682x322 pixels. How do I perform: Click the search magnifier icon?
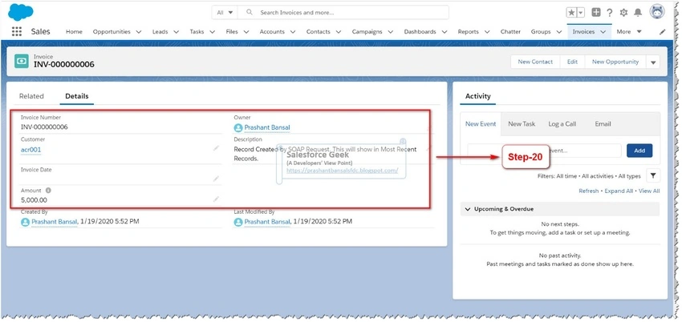pyautogui.click(x=250, y=12)
